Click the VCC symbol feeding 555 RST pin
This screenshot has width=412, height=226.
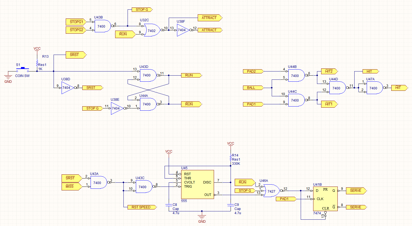point(169,152)
